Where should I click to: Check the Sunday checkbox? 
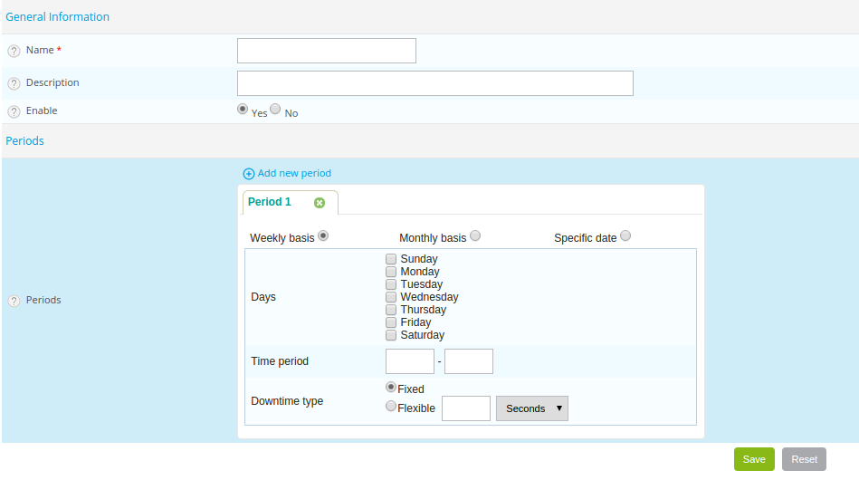click(391, 259)
